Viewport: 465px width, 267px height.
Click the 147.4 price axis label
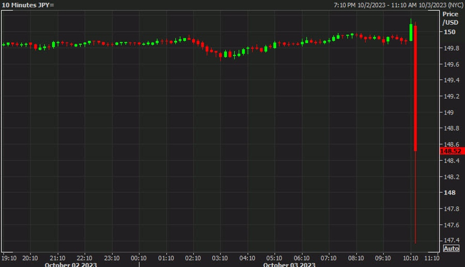451,240
